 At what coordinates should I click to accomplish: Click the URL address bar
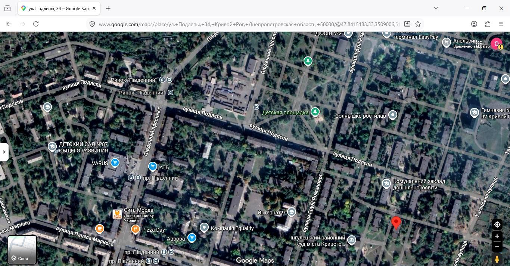click(249, 24)
